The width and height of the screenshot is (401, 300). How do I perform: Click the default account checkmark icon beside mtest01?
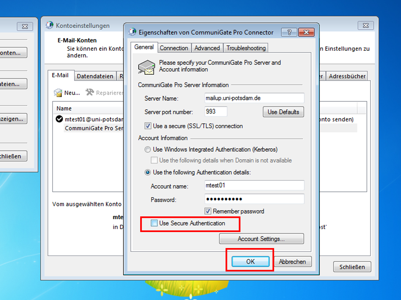click(x=60, y=119)
